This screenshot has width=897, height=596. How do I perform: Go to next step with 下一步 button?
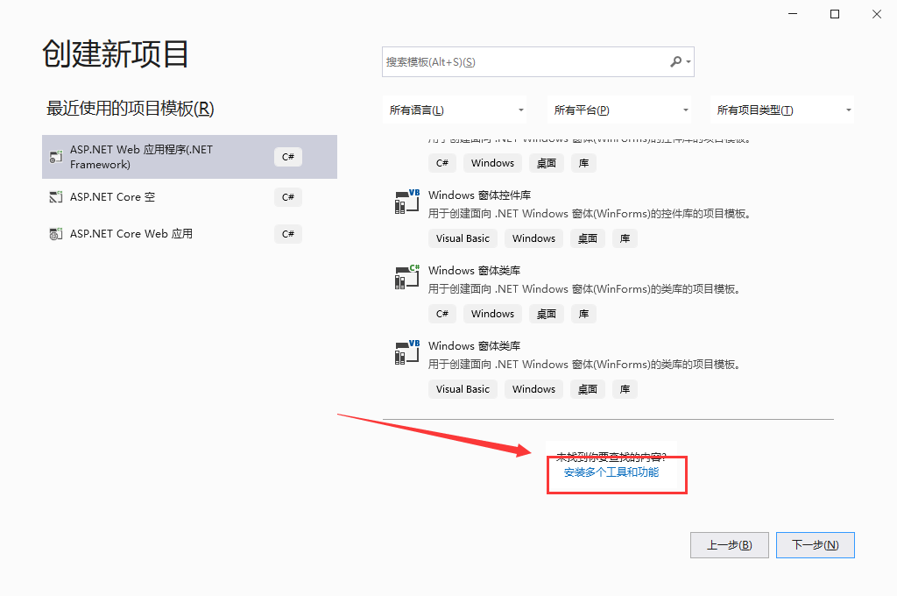pyautogui.click(x=816, y=545)
